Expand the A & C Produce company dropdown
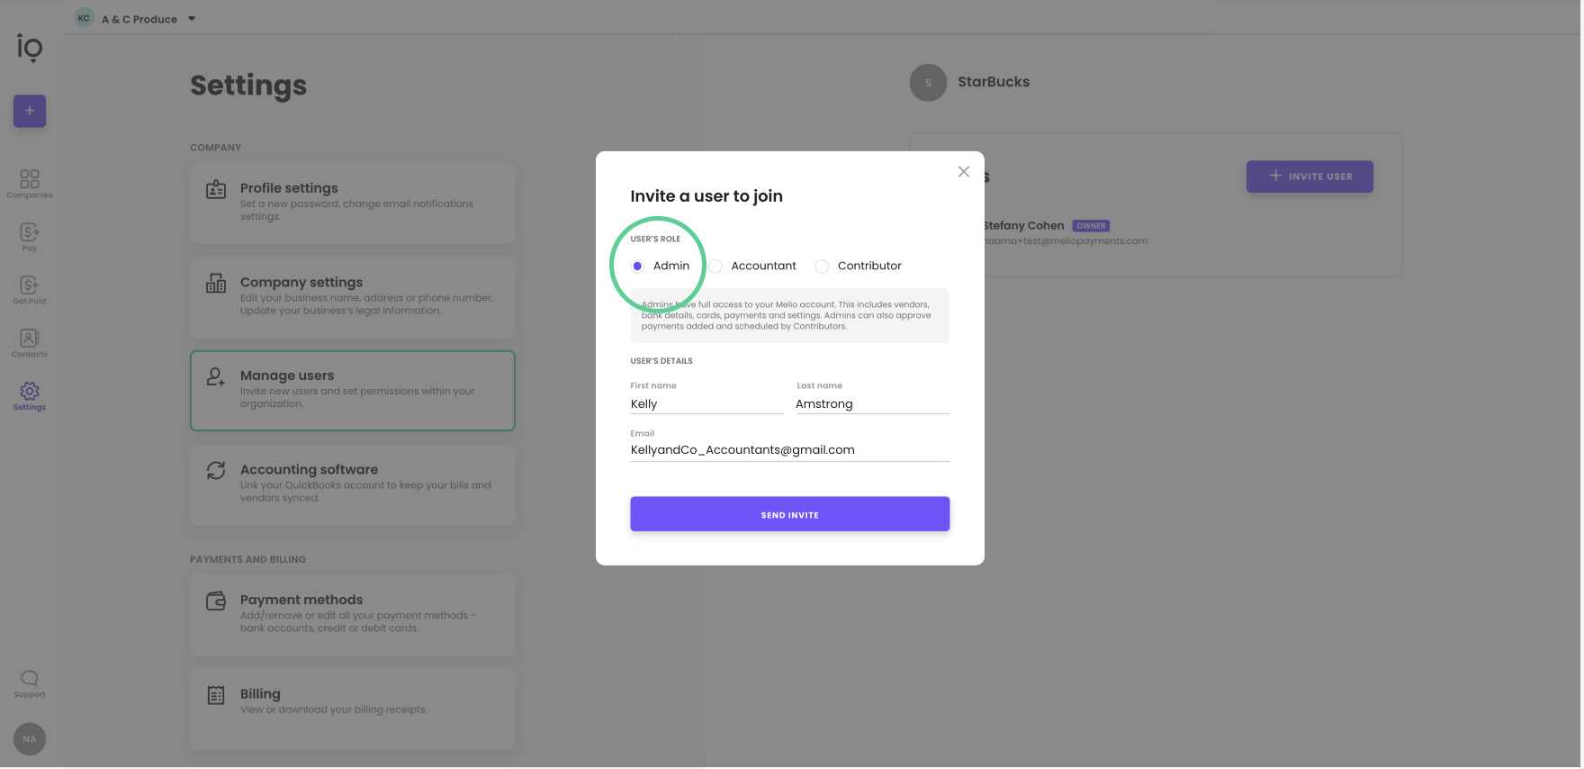This screenshot has height=769, width=1584. click(192, 19)
